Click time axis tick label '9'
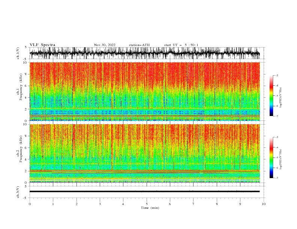297x229 pixels. [x=240, y=204]
